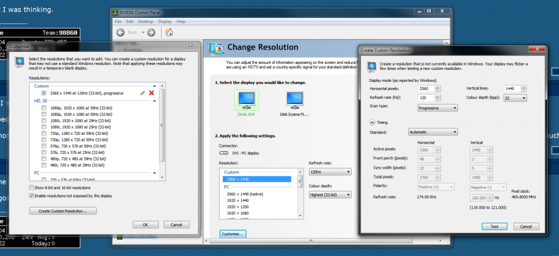Delete custom resolution with red X icon
Viewport: 559px width, 256px height.
(x=152, y=93)
